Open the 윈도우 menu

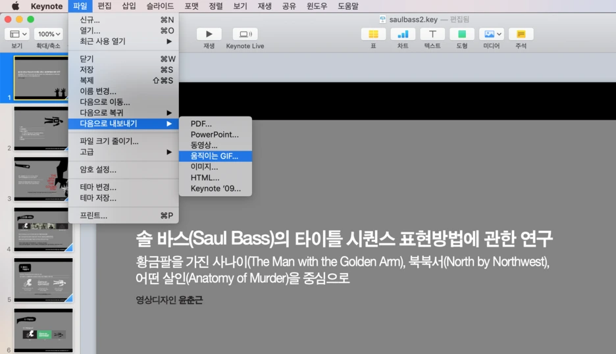point(317,6)
